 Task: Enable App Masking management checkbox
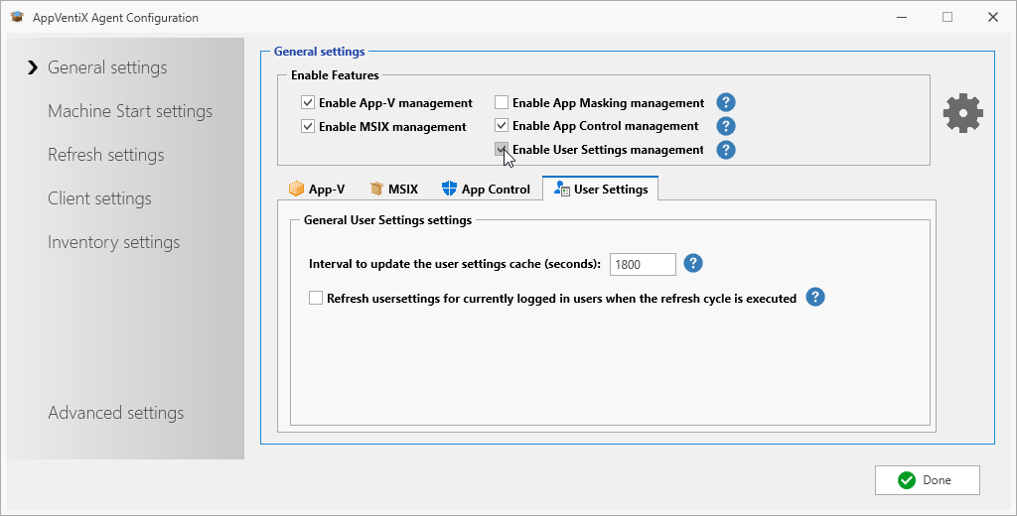coord(502,102)
